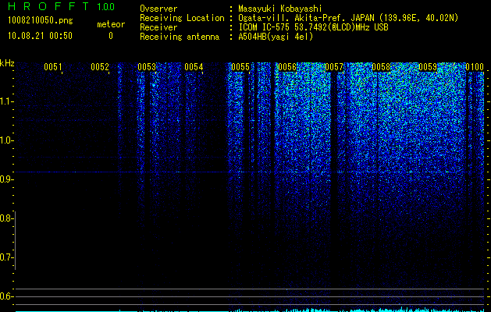Click the meteor count value 0
The height and width of the screenshot is (312, 491).
(x=111, y=36)
